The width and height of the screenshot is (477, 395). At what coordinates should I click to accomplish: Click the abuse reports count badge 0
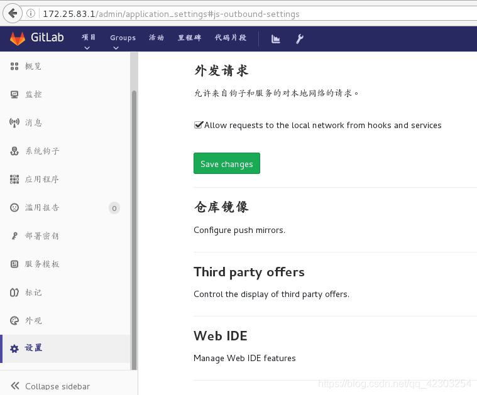[114, 208]
